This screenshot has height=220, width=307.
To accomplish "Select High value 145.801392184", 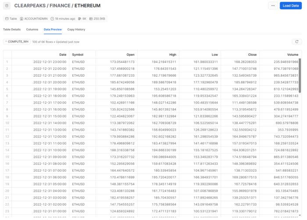I will [164, 110].
